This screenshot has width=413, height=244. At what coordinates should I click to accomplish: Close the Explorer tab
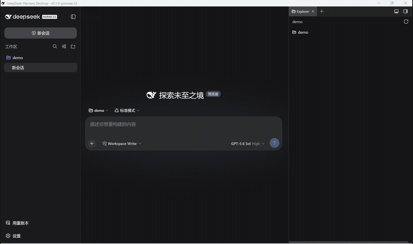pos(313,11)
